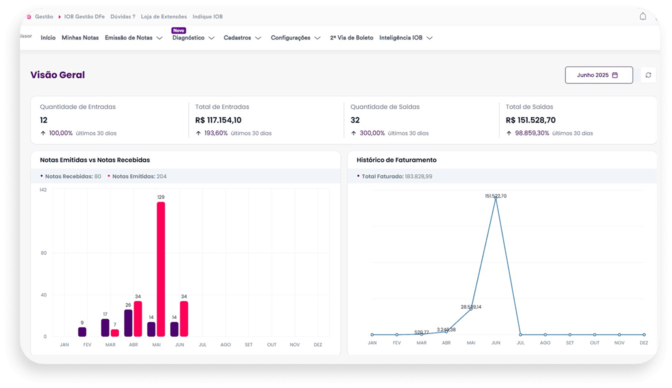Click the Indique IOB link
The image size is (672, 388).
[x=207, y=16]
